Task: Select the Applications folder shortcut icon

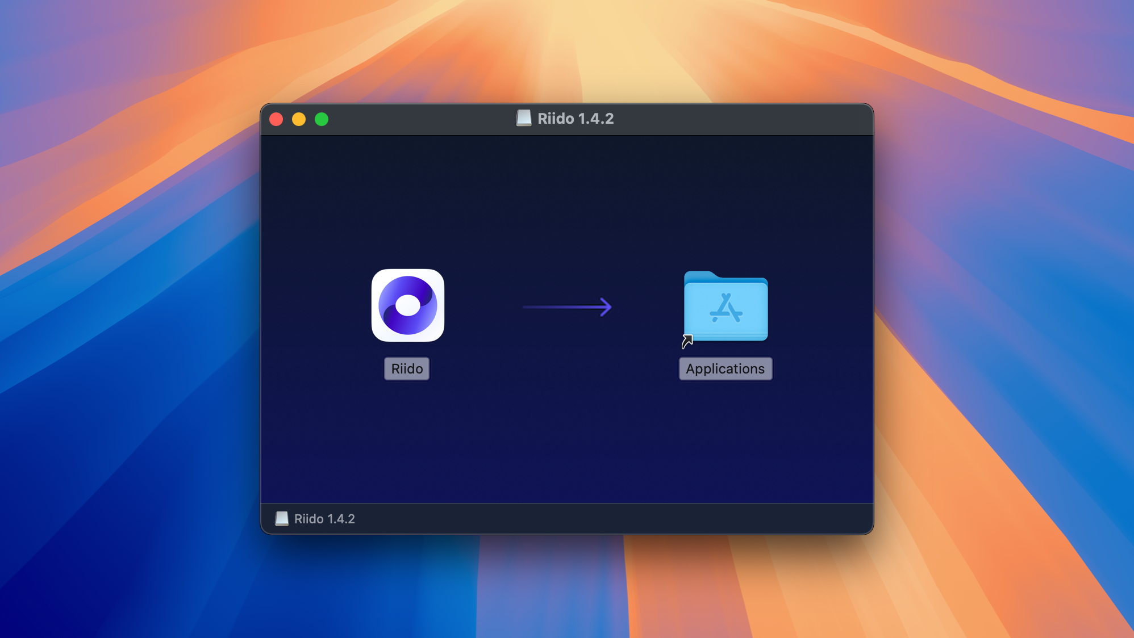Action: pos(726,307)
